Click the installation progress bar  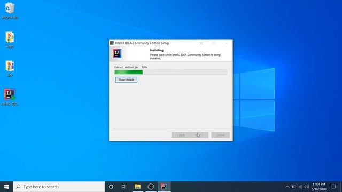[170, 73]
